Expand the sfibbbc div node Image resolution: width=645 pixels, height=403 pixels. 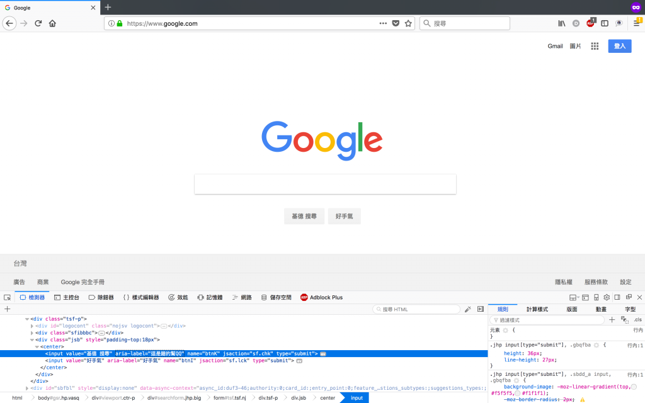point(32,332)
